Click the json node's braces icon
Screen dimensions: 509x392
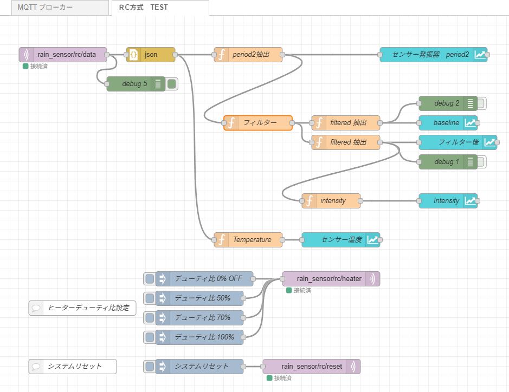[133, 55]
